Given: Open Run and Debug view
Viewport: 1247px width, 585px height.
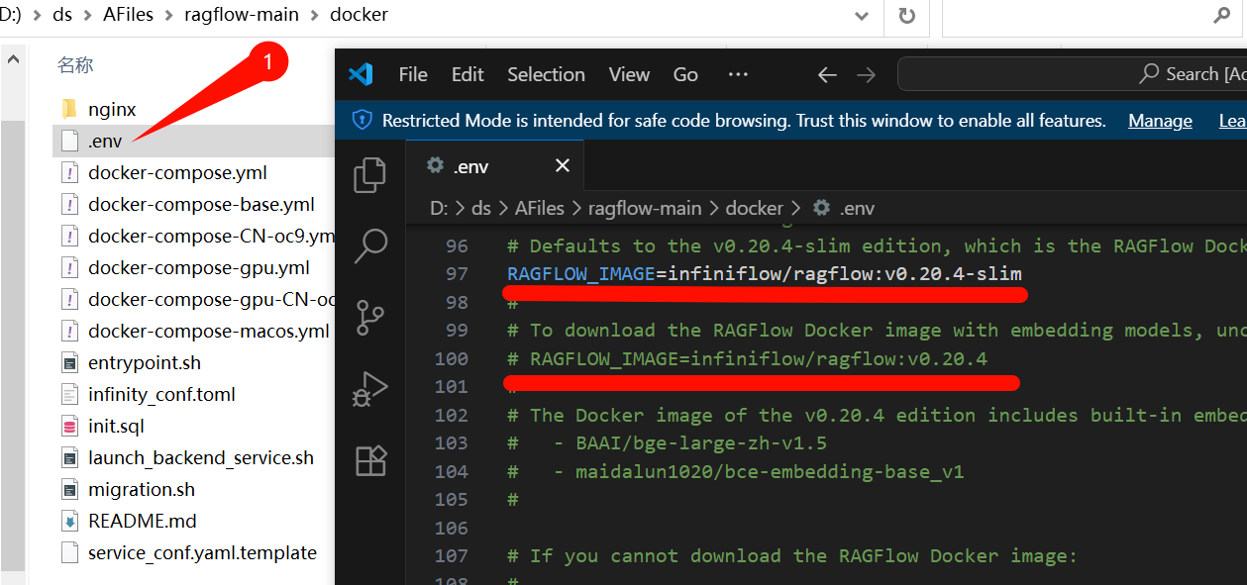Looking at the screenshot, I should coord(369,390).
